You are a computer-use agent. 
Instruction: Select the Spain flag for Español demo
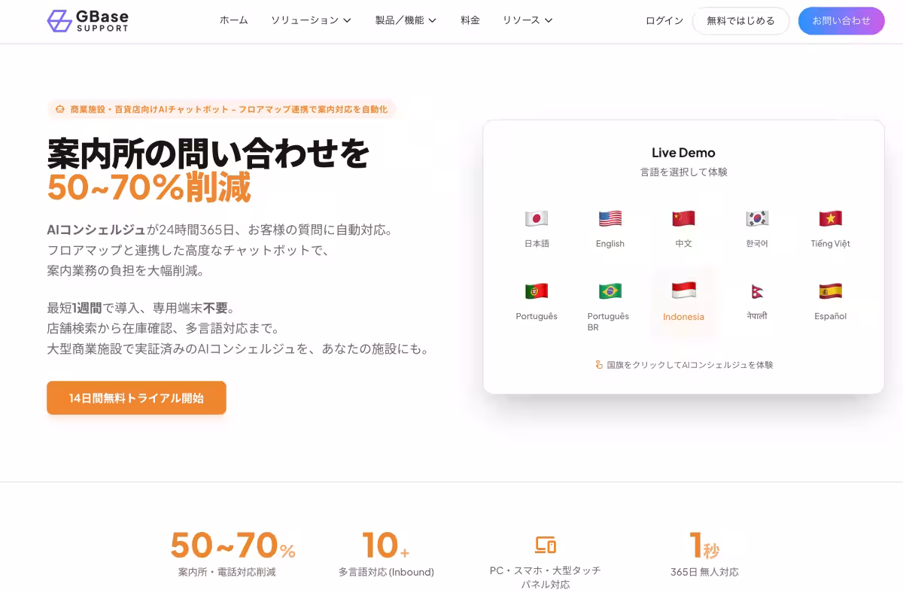coord(831,291)
